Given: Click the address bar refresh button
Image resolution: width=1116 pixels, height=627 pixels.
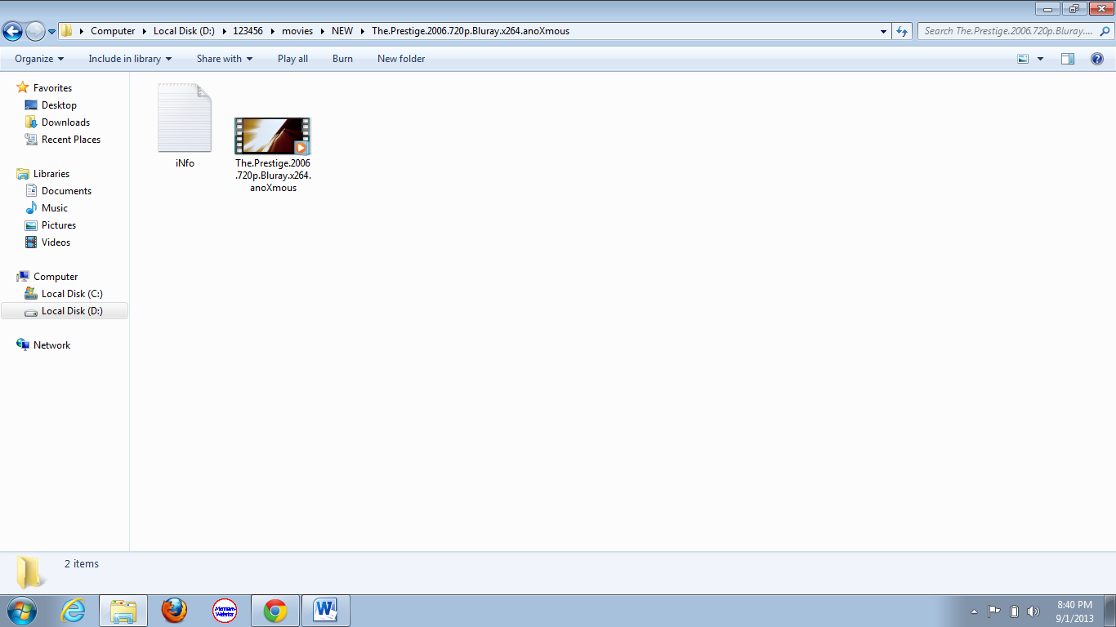Looking at the screenshot, I should 902,31.
